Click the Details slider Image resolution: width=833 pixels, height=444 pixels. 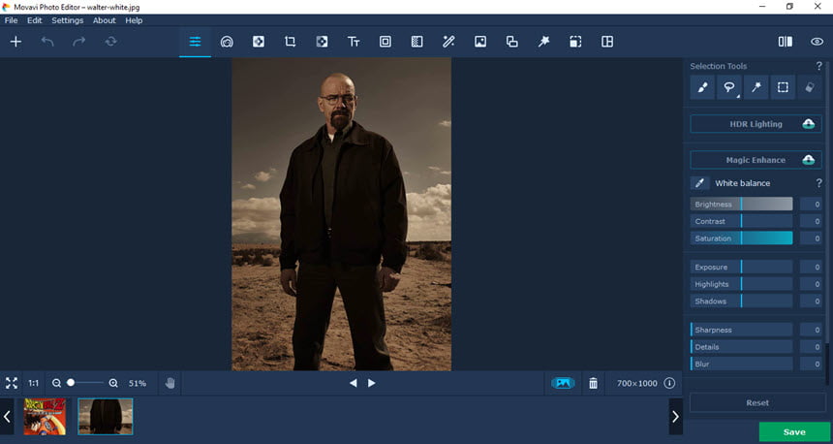click(742, 347)
